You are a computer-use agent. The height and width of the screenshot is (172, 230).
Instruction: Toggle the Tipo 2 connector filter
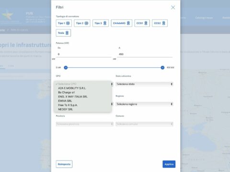[82, 23]
